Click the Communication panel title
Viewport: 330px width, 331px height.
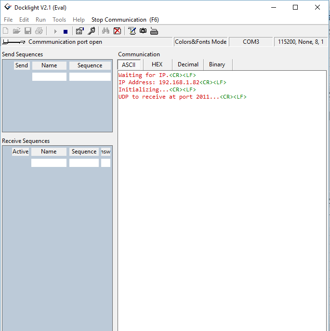click(x=139, y=54)
